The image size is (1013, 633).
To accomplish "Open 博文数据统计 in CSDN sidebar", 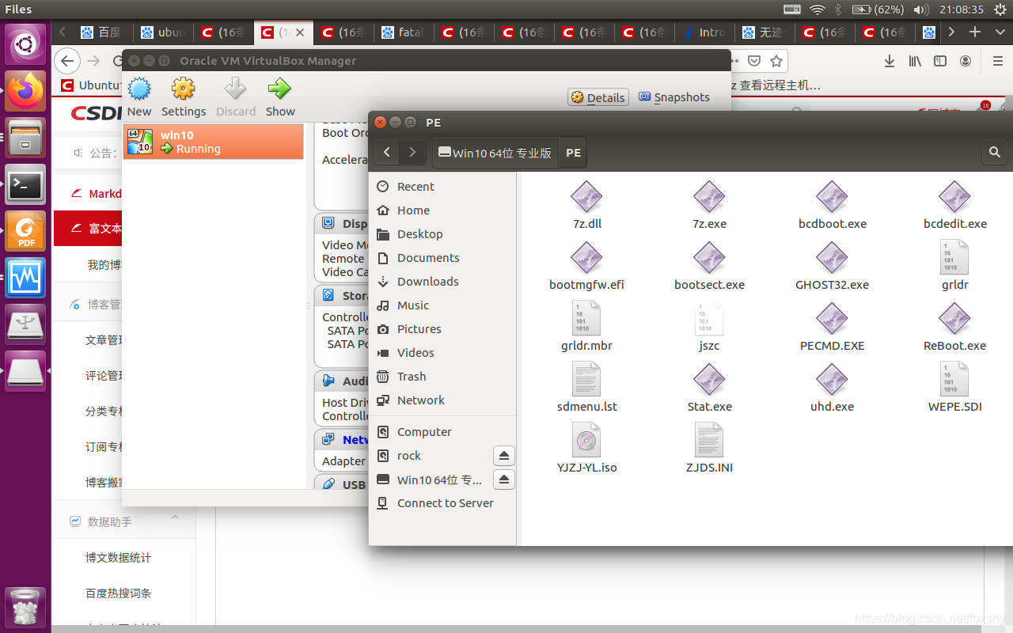I will (118, 558).
